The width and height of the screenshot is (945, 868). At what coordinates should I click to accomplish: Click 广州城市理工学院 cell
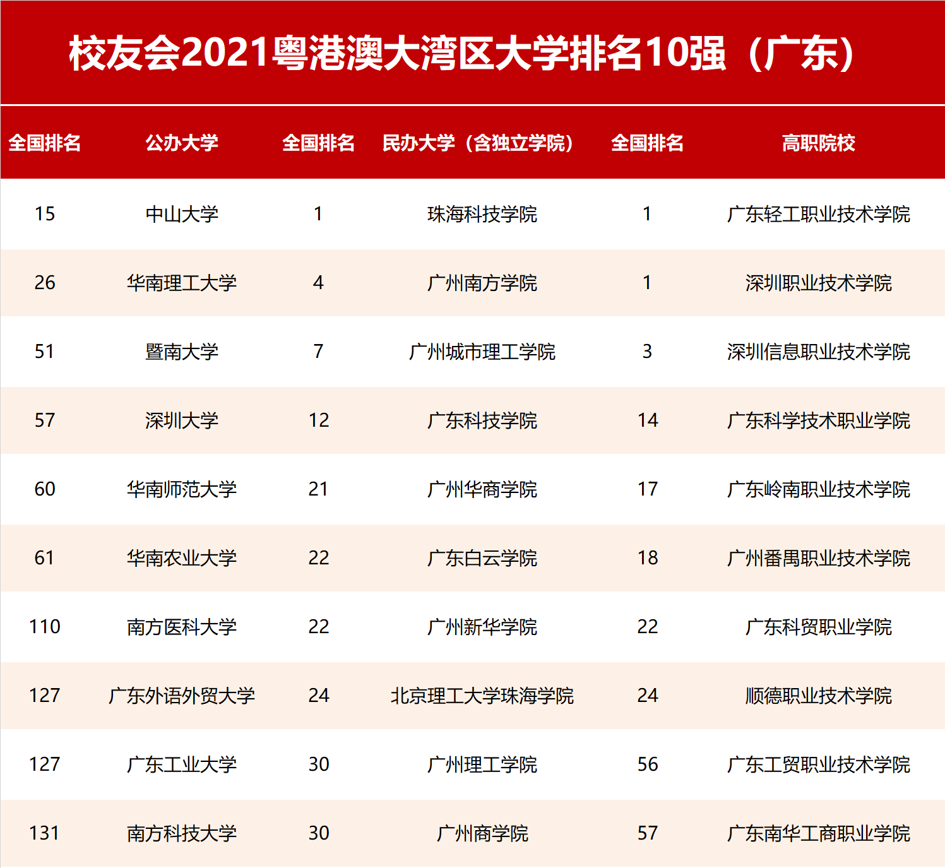point(482,352)
